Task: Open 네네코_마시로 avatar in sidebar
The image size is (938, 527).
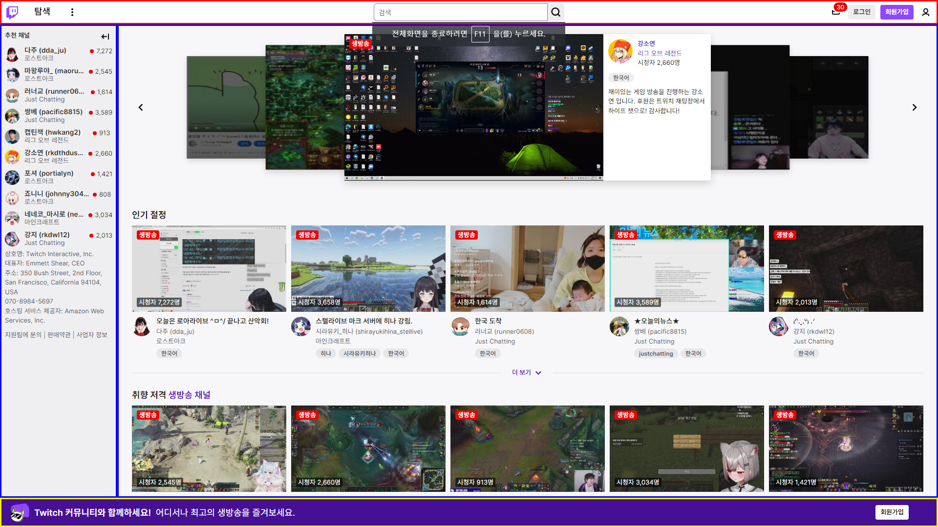Action: [x=12, y=218]
